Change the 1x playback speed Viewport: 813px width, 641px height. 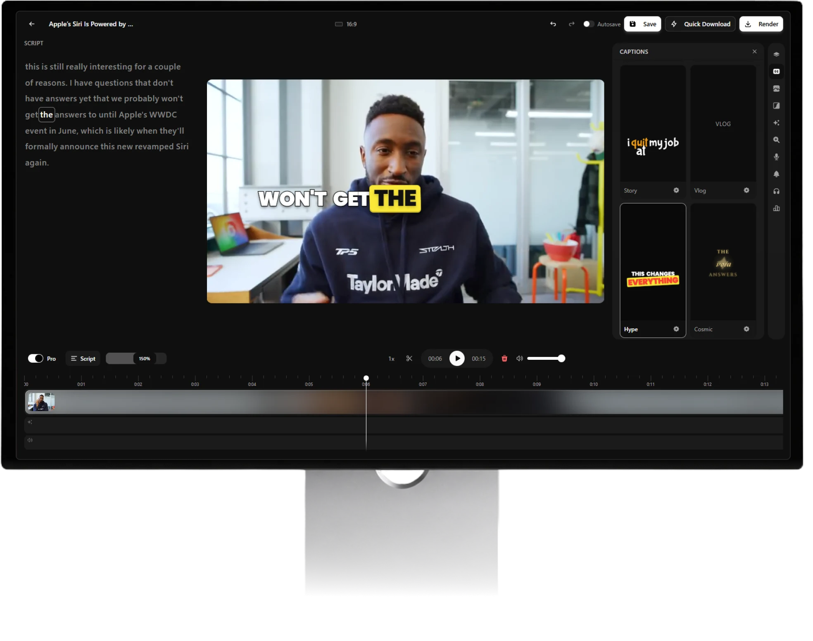tap(391, 359)
